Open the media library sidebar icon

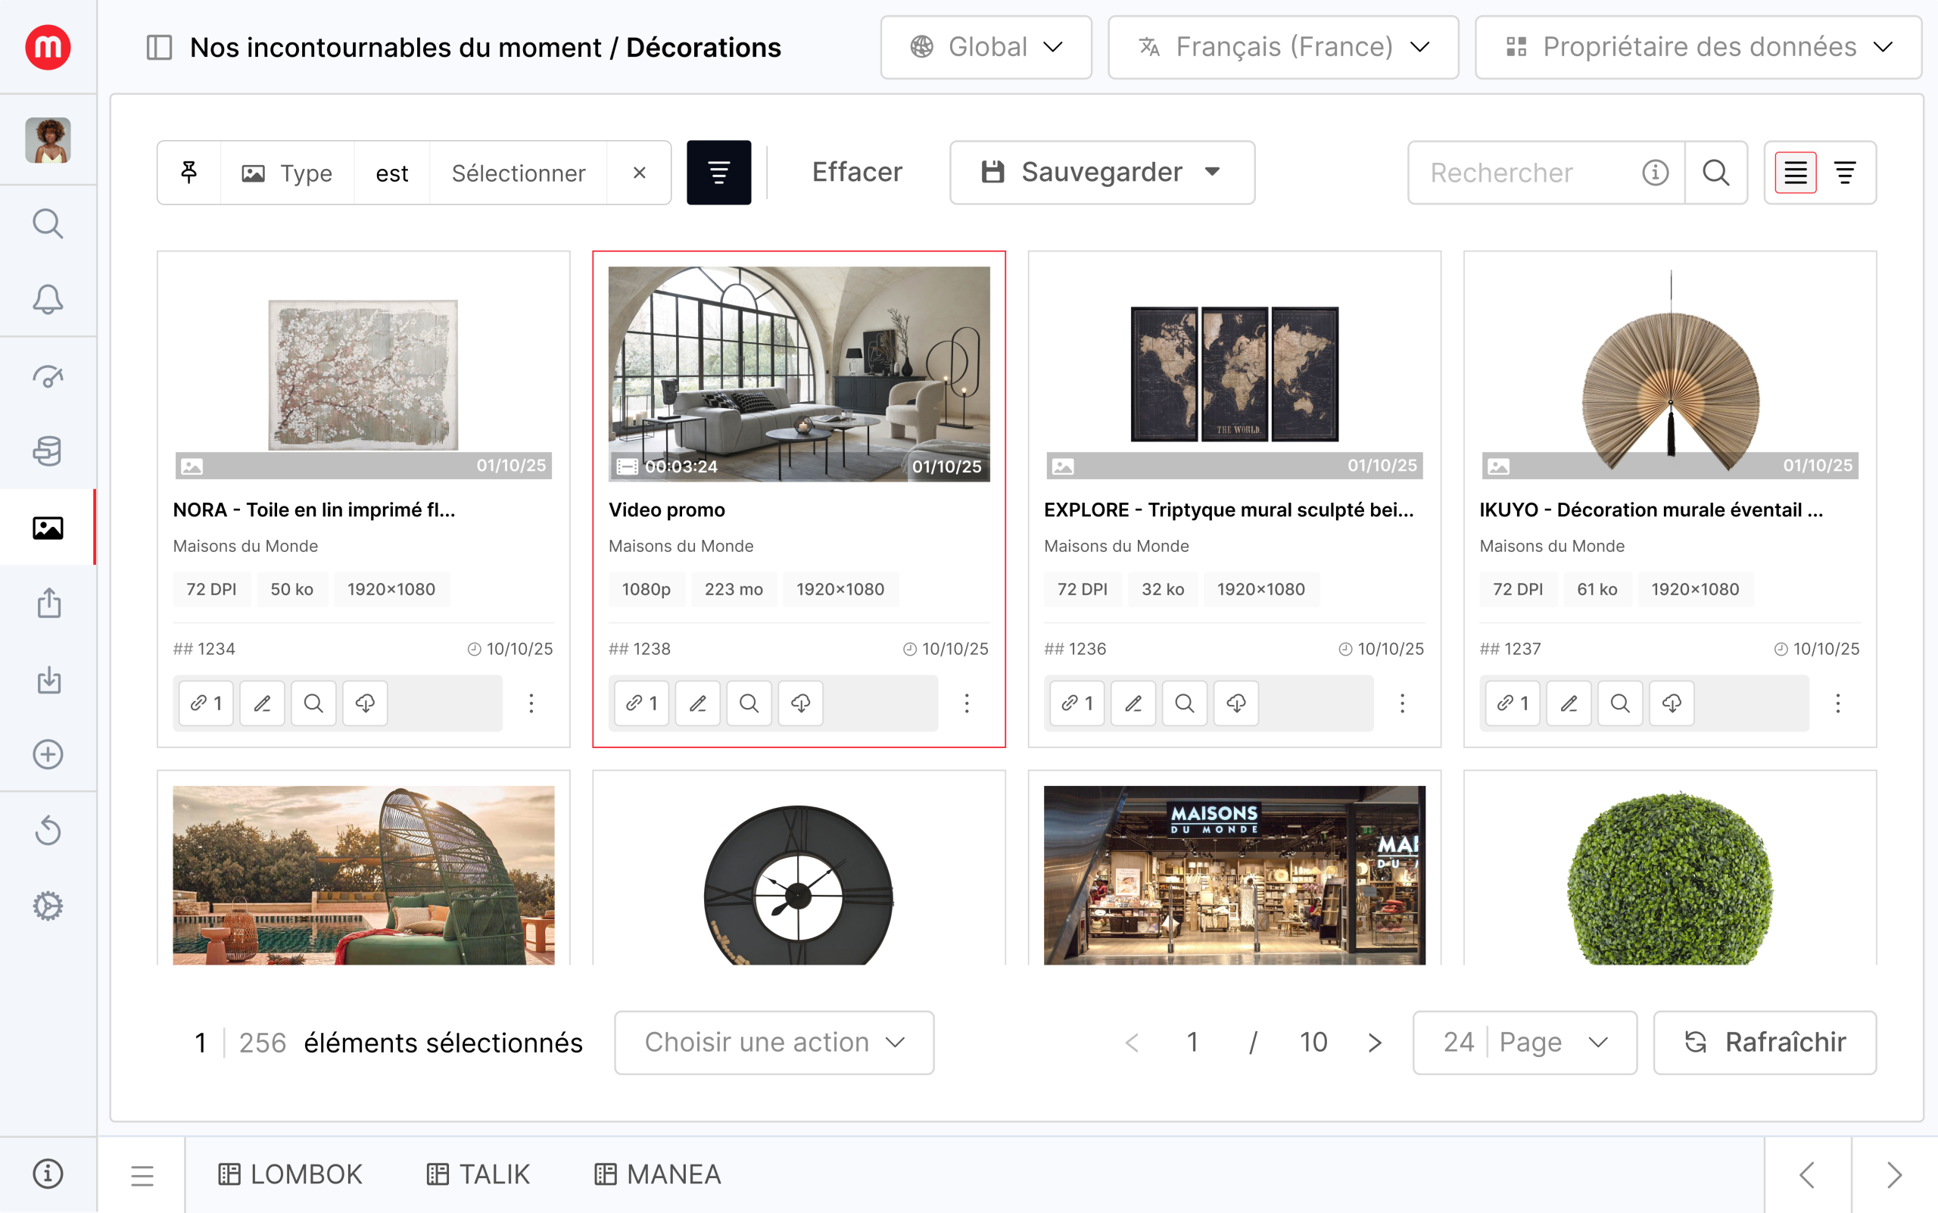(48, 527)
